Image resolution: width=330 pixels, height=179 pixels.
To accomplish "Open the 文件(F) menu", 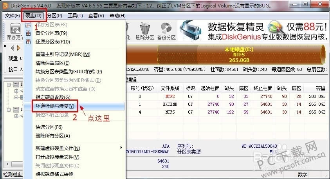I will [12, 16].
